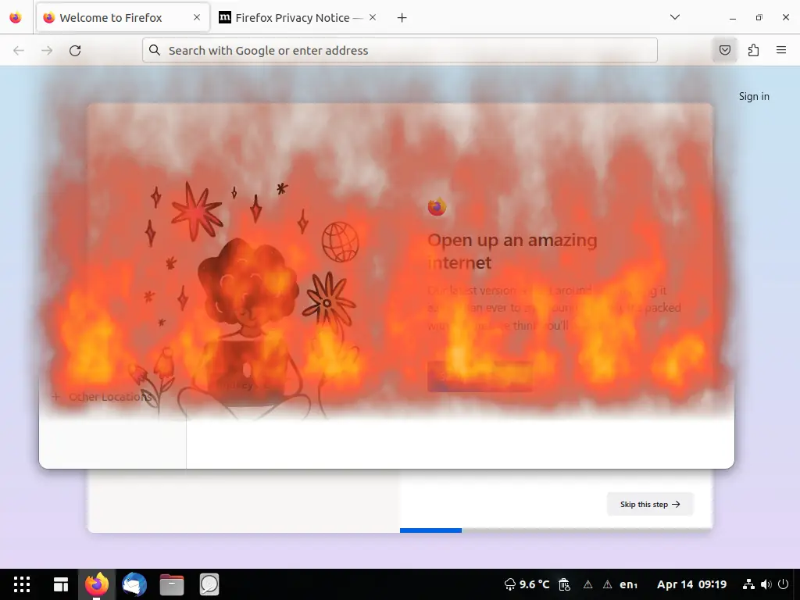
Task: Open the Extensions puzzle-piece menu
Action: pyautogui.click(x=753, y=50)
